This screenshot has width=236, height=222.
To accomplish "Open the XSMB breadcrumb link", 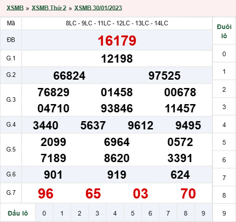I will tap(15, 8).
